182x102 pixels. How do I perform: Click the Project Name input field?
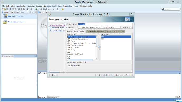(105, 24)
